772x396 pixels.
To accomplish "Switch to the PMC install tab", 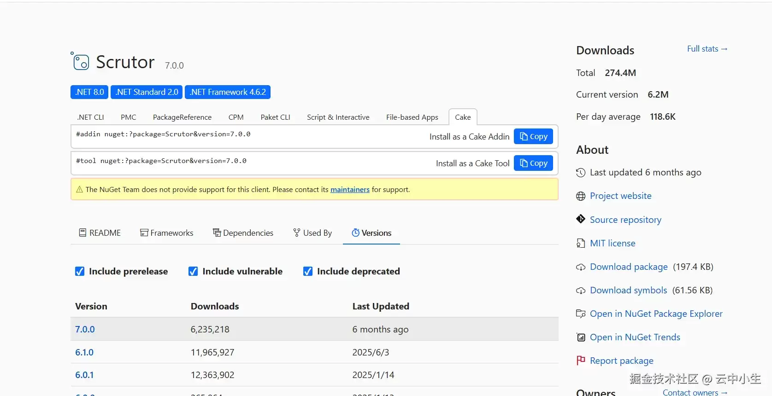I will (x=129, y=117).
